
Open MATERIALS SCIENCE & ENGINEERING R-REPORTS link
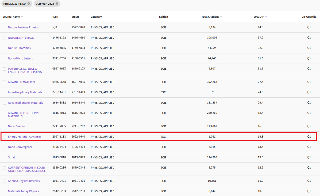[25, 70]
